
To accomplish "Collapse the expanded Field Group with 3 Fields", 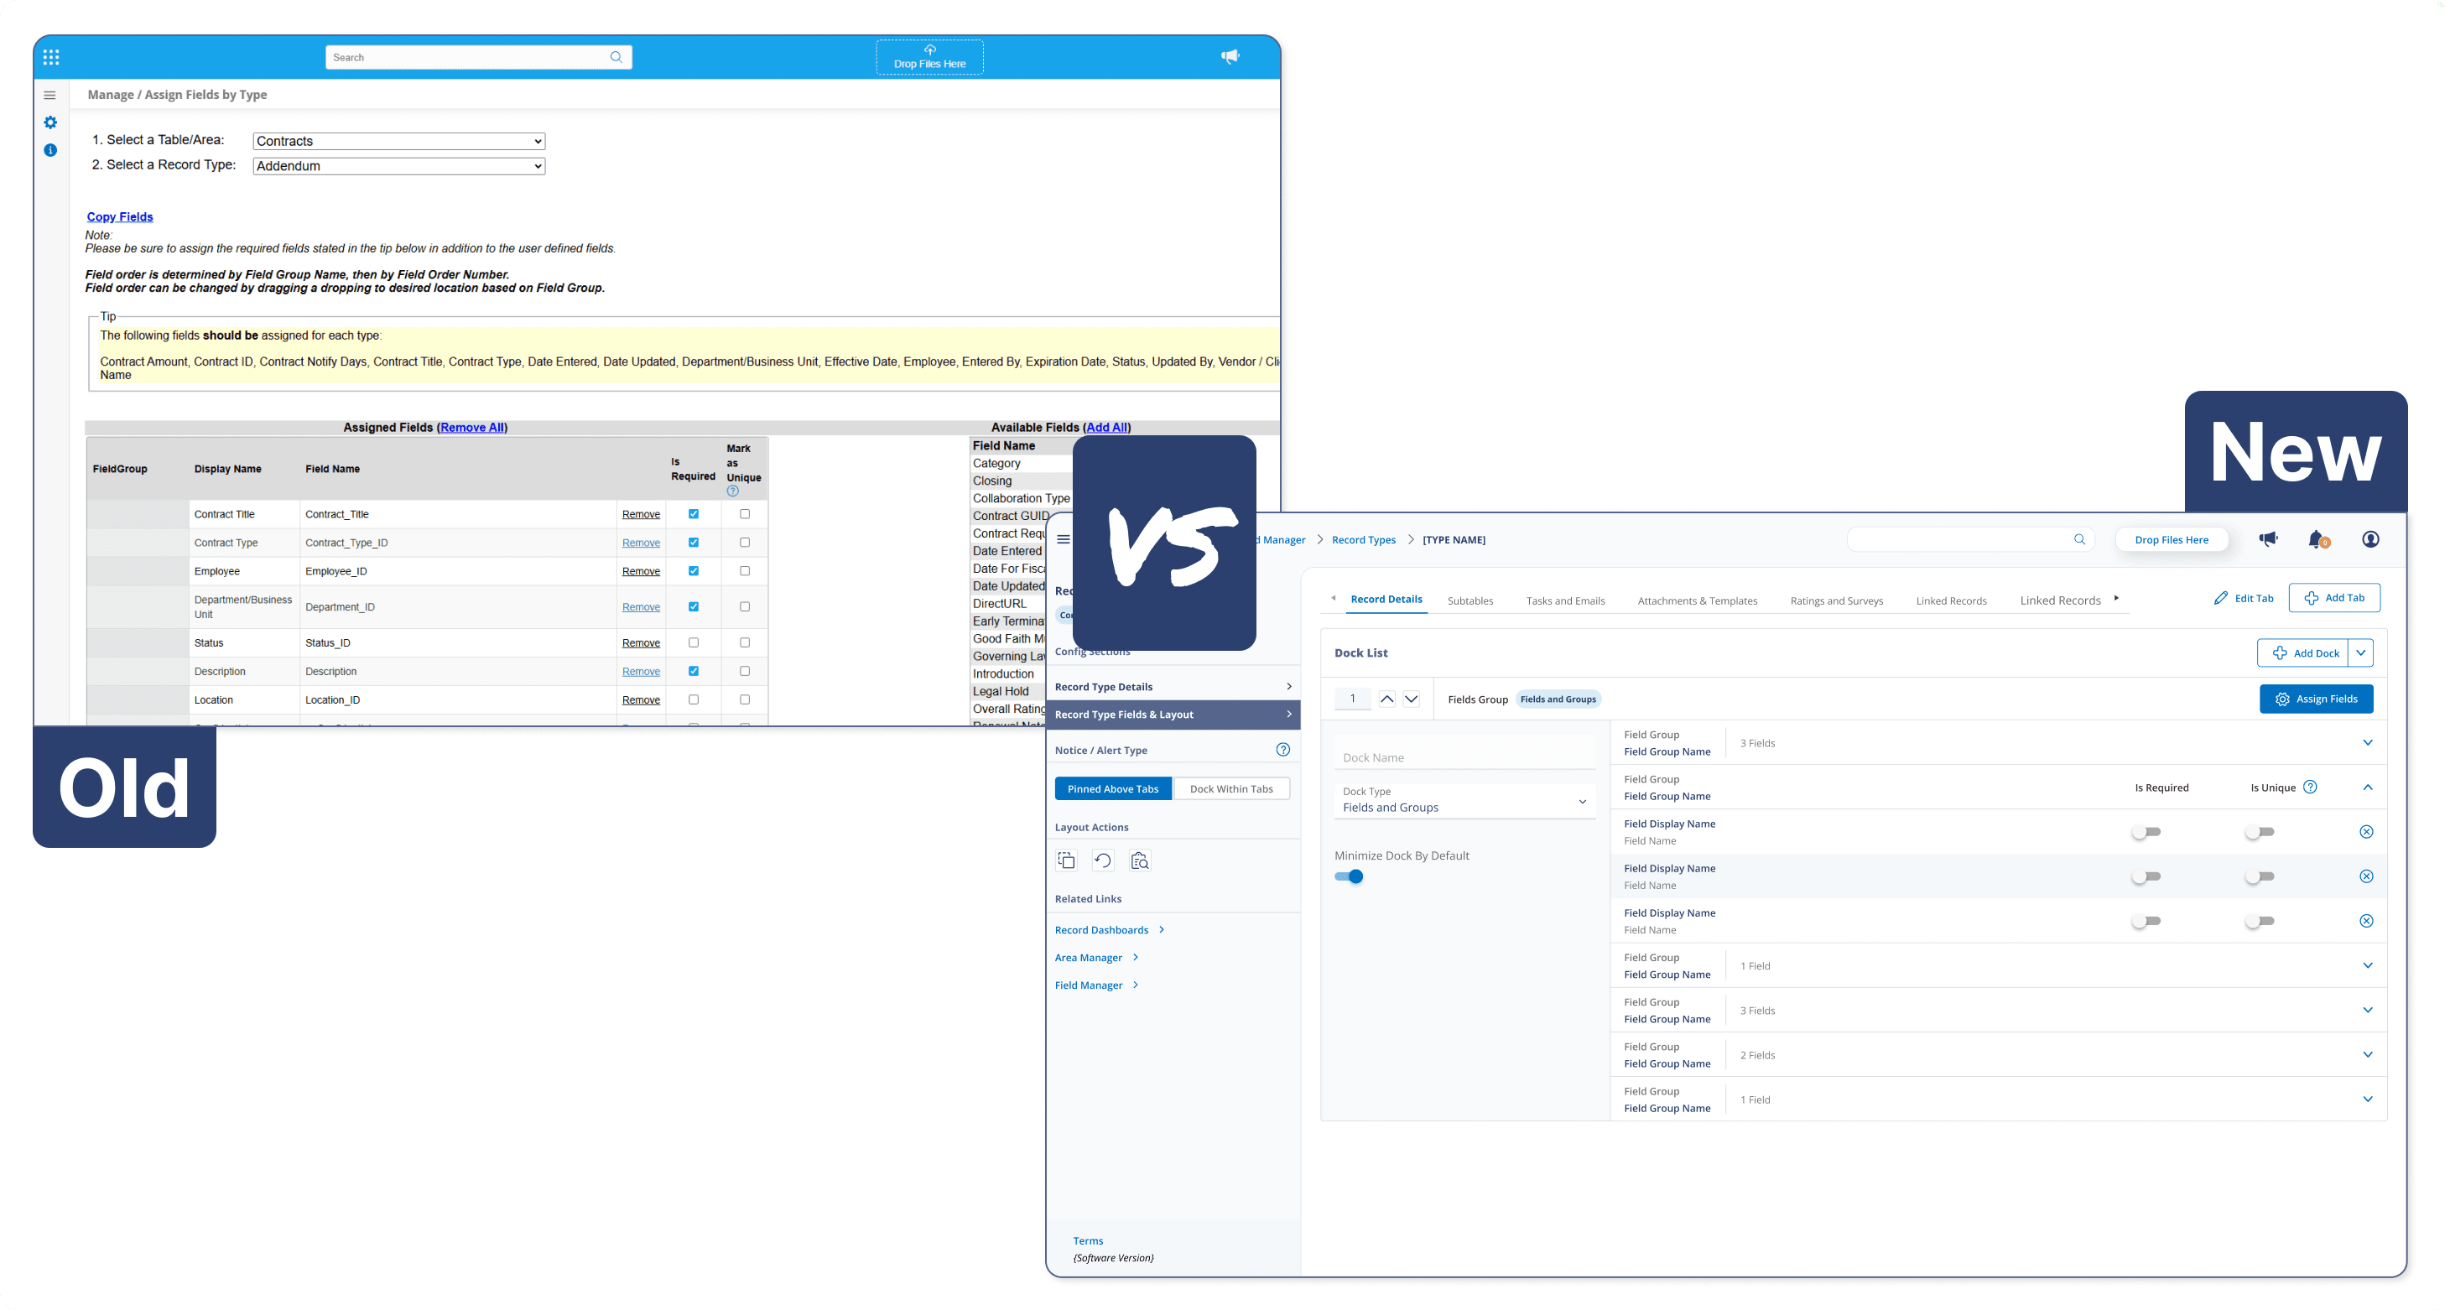I will pyautogui.click(x=2367, y=786).
